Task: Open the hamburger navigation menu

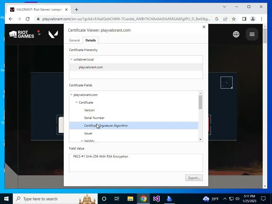Action: pos(252,34)
